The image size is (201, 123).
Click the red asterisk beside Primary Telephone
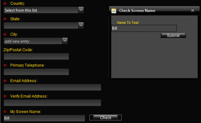(5, 65)
